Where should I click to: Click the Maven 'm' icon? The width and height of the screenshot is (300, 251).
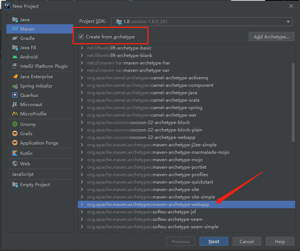(15, 29)
